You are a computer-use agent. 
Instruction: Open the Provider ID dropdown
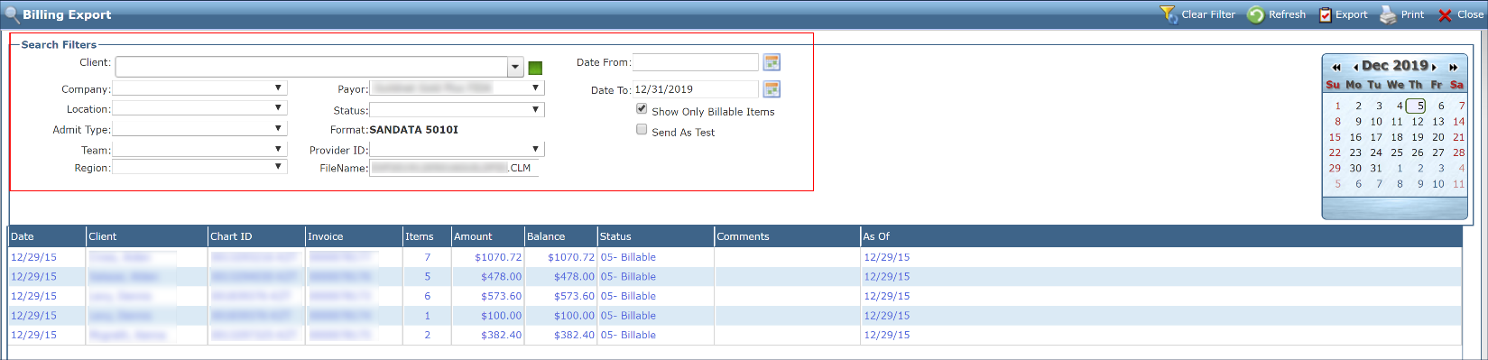(x=536, y=149)
